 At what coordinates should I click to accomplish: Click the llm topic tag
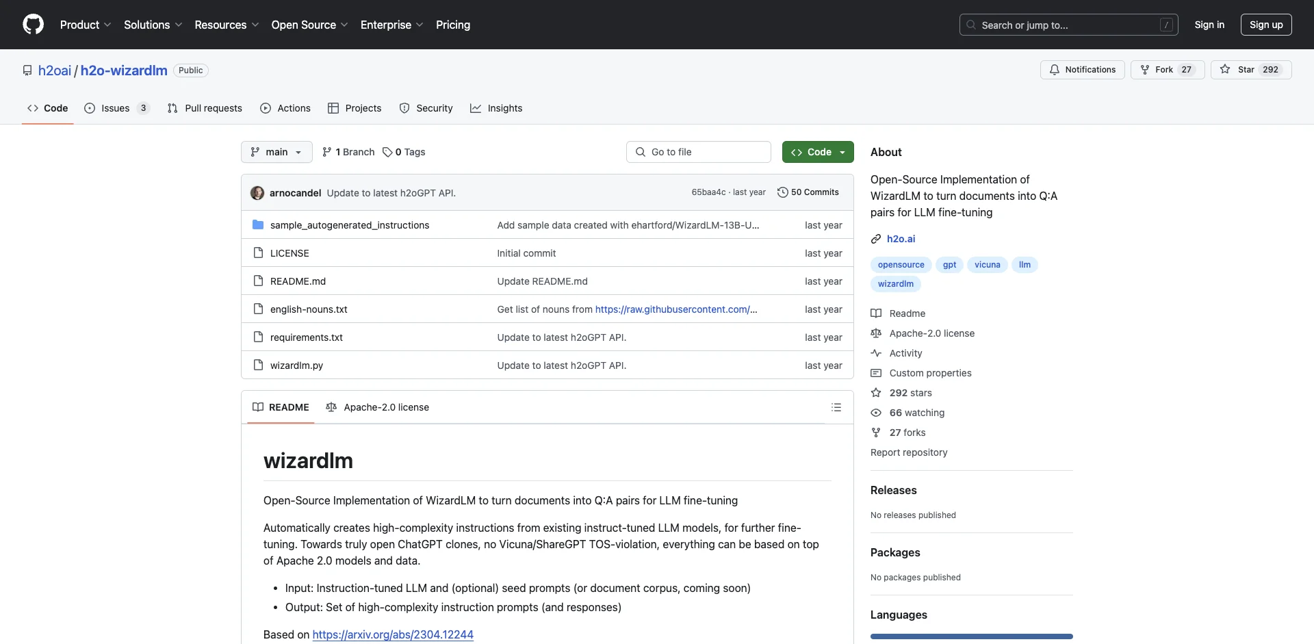coord(1025,265)
